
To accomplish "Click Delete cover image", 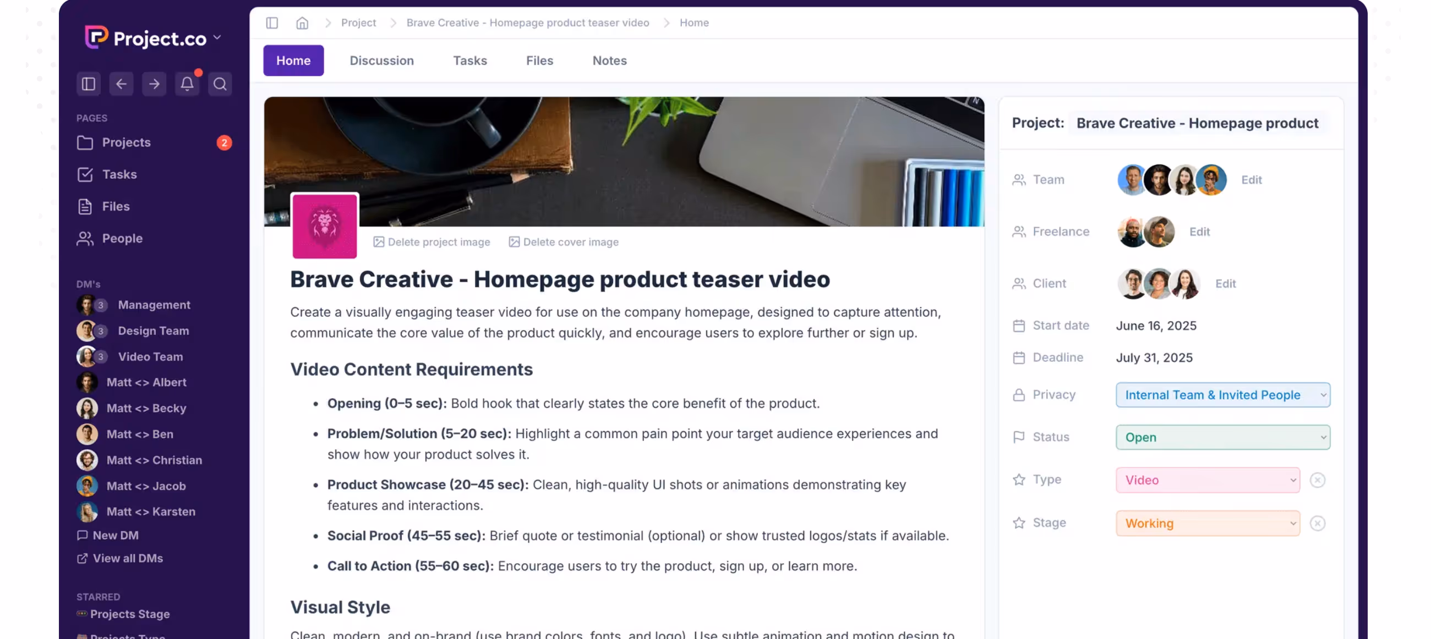I will pyautogui.click(x=563, y=242).
